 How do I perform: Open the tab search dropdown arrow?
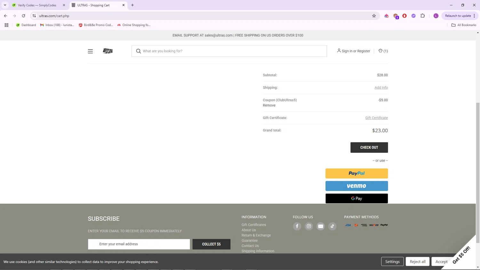click(5, 5)
